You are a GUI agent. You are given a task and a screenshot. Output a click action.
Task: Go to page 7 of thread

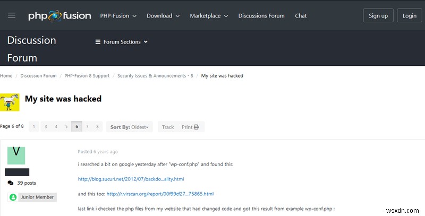87,127
